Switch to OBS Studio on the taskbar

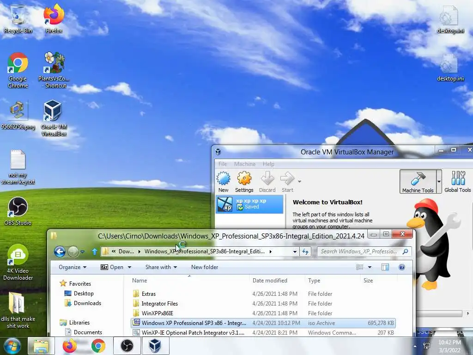127,346
